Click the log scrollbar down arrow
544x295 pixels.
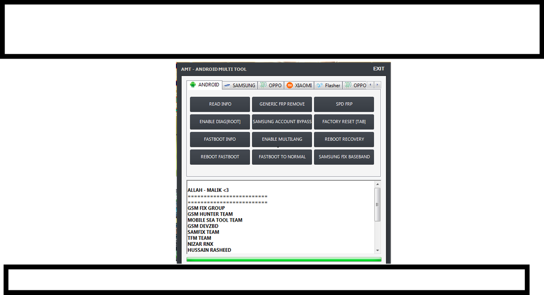pos(377,250)
